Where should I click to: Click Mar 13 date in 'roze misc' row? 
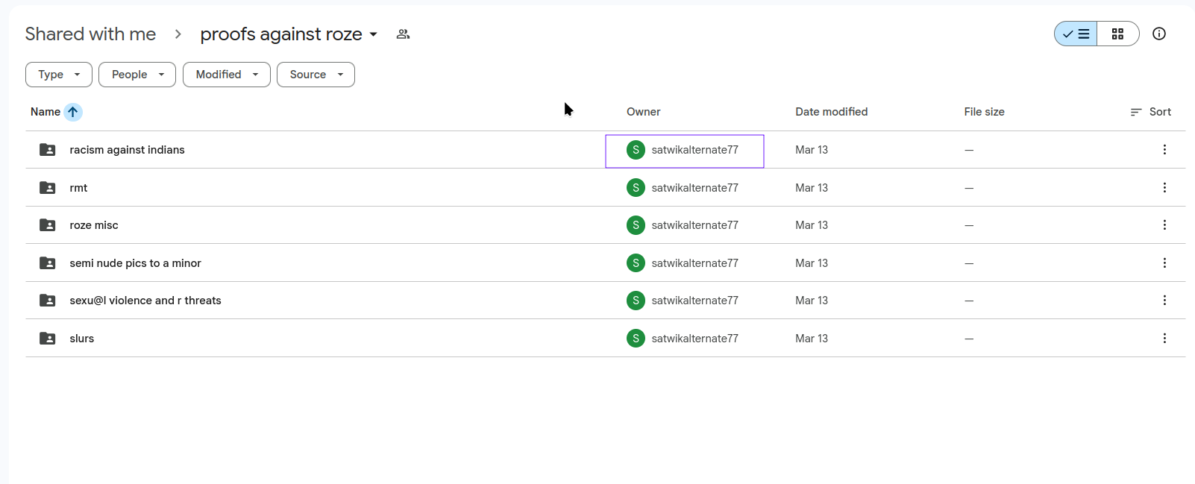click(812, 225)
